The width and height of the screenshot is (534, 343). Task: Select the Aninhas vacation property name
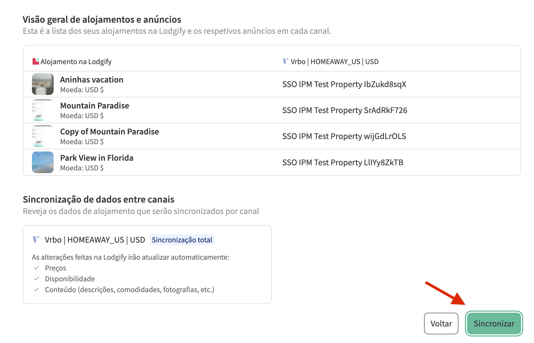pos(92,80)
